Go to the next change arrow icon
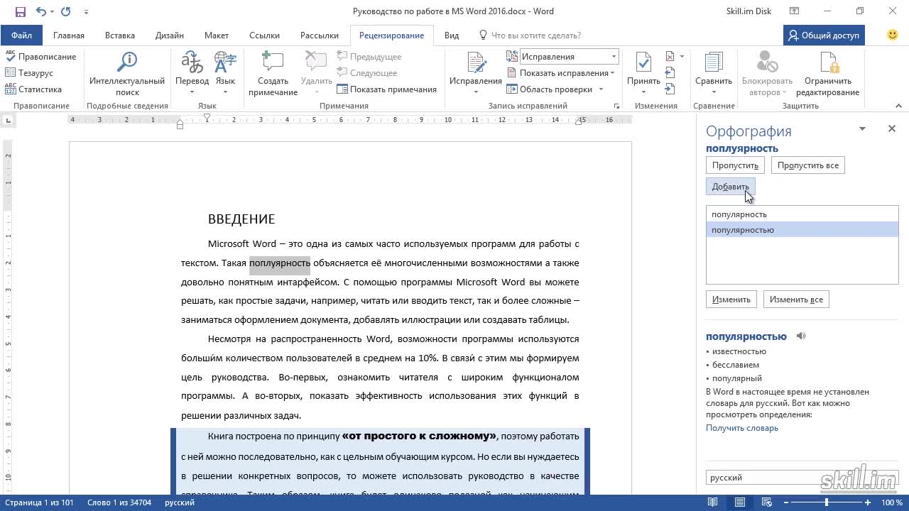 (670, 89)
